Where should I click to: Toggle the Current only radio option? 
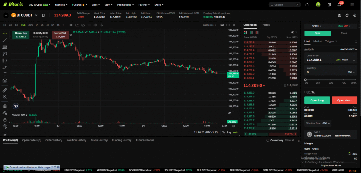tap(268, 140)
